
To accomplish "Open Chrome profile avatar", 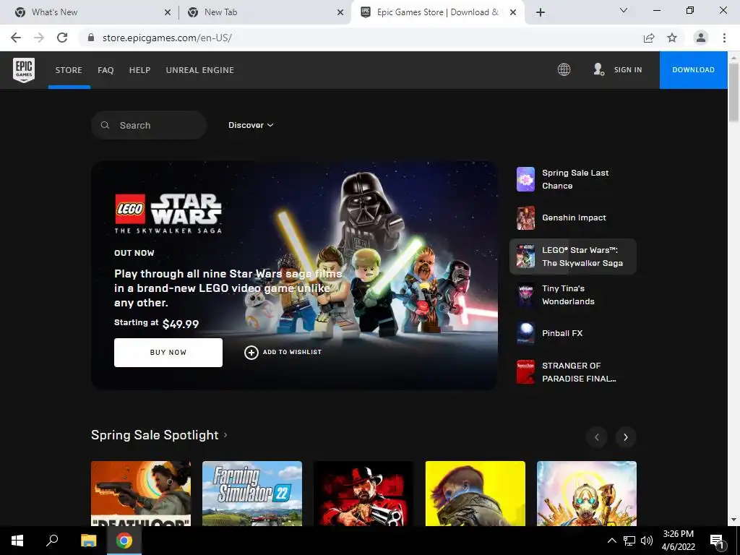I will coord(701,38).
